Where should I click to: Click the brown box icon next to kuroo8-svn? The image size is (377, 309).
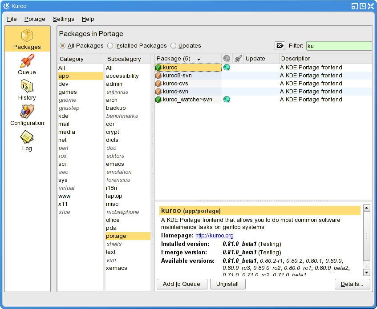[x=158, y=76]
